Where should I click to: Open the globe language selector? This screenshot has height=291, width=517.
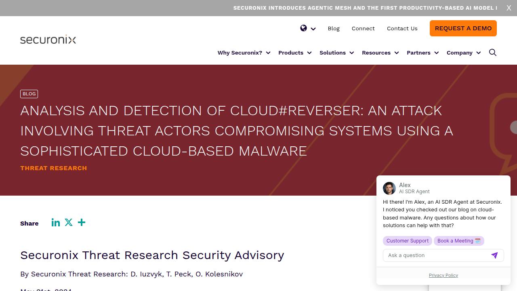304,28
